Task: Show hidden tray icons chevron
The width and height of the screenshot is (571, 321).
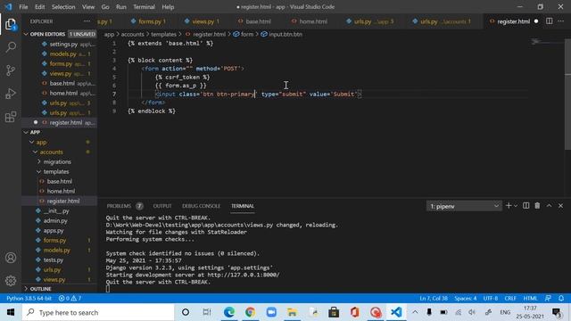Action: click(x=415, y=312)
